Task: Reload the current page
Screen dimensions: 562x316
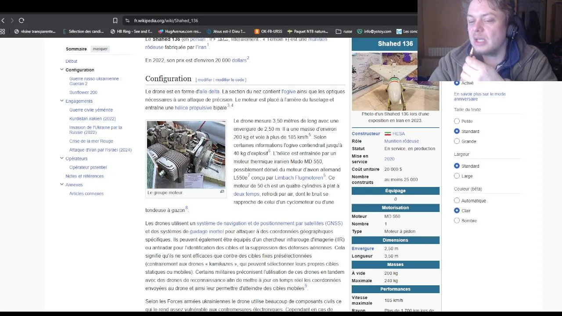Action: coord(22,20)
